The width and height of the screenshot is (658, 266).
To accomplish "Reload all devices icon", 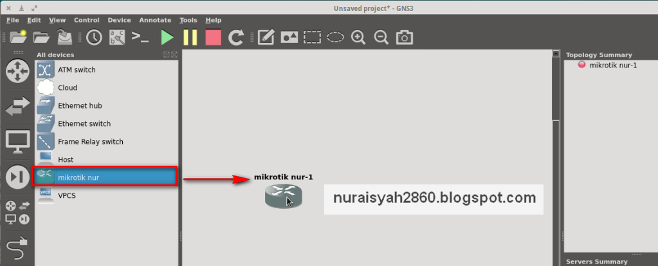I will [236, 37].
